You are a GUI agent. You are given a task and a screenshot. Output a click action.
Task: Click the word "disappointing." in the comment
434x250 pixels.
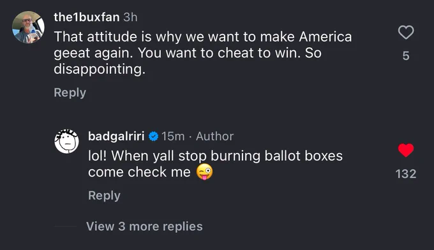(100, 69)
